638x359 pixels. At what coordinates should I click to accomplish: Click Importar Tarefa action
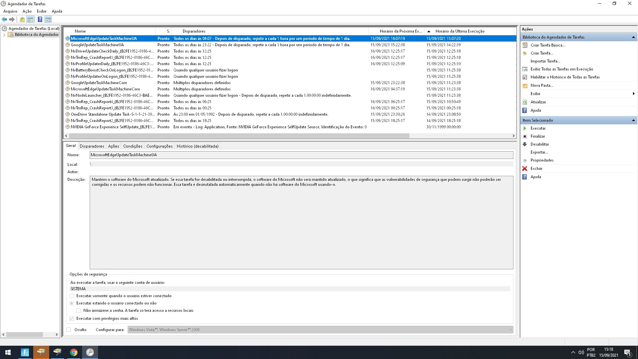point(545,61)
